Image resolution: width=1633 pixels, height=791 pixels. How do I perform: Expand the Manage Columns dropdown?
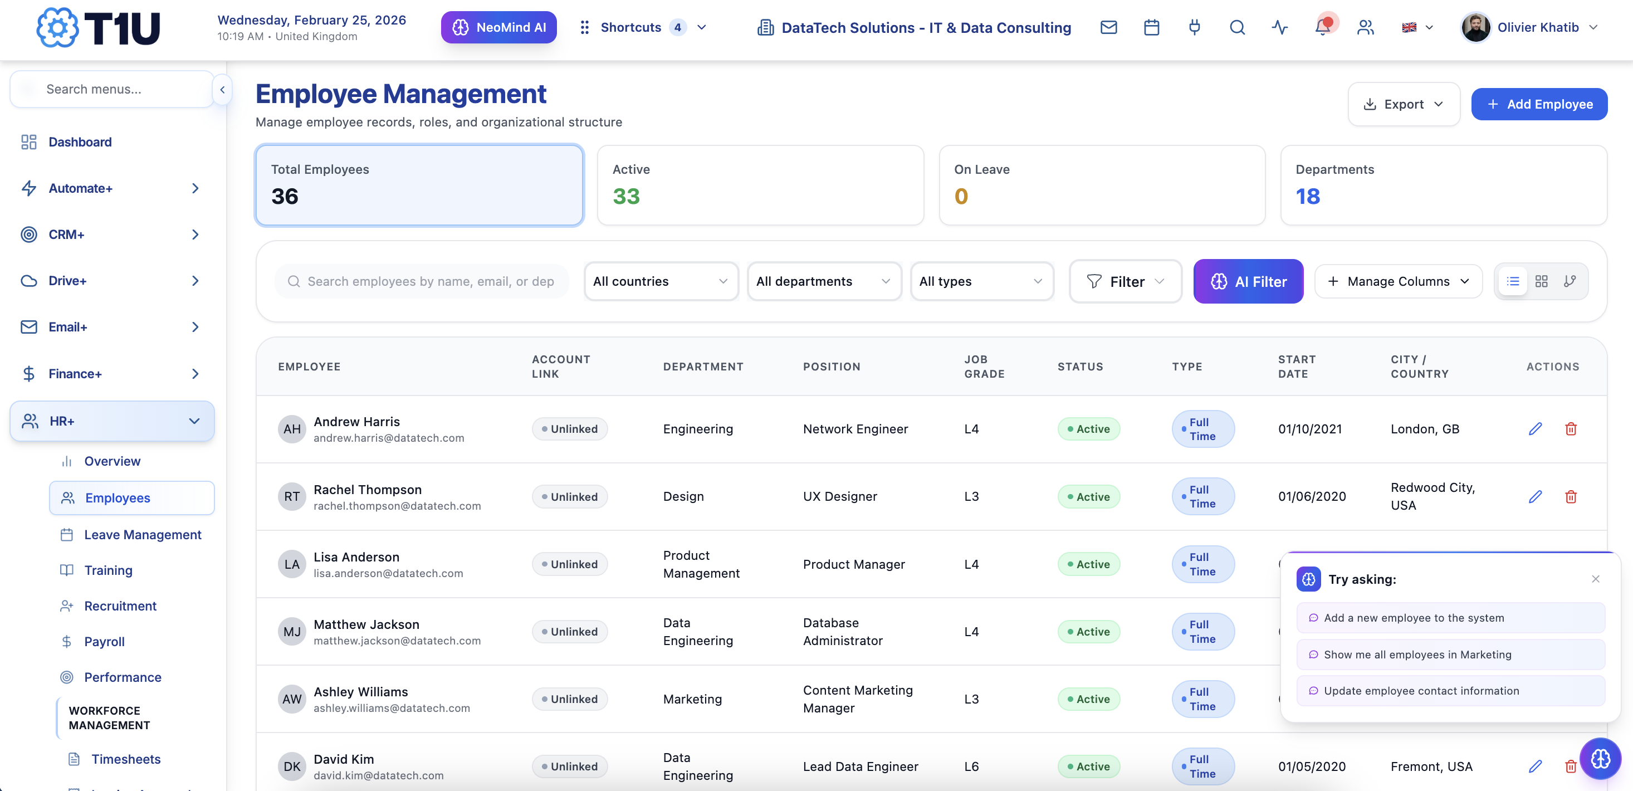click(1398, 281)
